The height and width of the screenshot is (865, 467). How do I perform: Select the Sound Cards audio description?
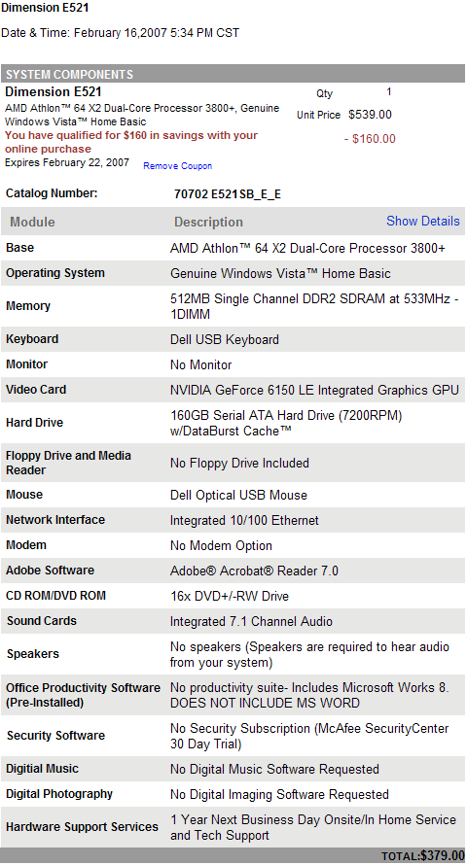coord(251,622)
